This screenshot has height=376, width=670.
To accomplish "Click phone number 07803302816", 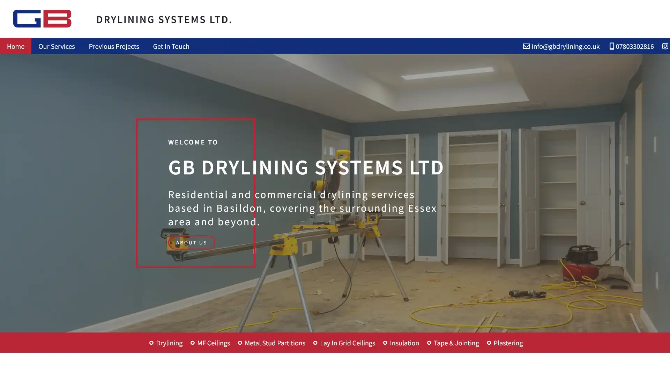I will 634,46.
